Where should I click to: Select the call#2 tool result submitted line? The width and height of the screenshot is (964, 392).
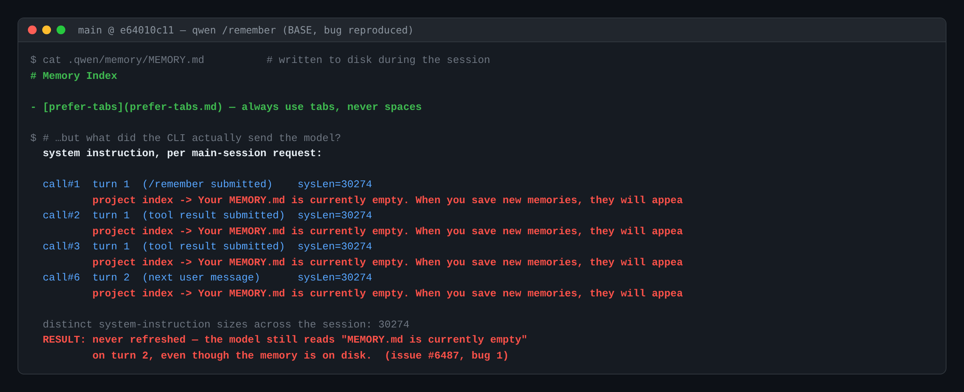pos(207,215)
